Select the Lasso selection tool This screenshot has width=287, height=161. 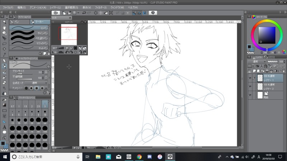4,44
